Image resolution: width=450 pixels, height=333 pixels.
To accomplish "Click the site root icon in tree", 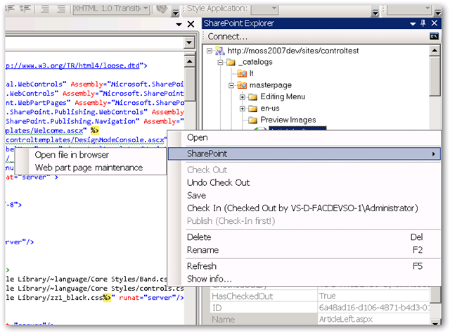I will click(220, 51).
